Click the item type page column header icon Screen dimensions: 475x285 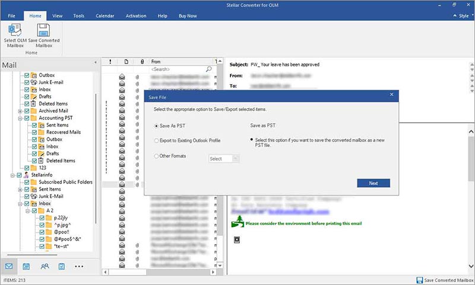pyautogui.click(x=126, y=62)
